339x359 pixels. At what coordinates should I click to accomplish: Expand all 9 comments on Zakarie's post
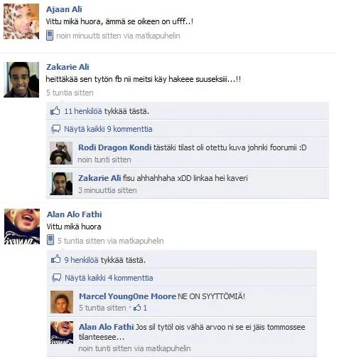[x=108, y=129]
